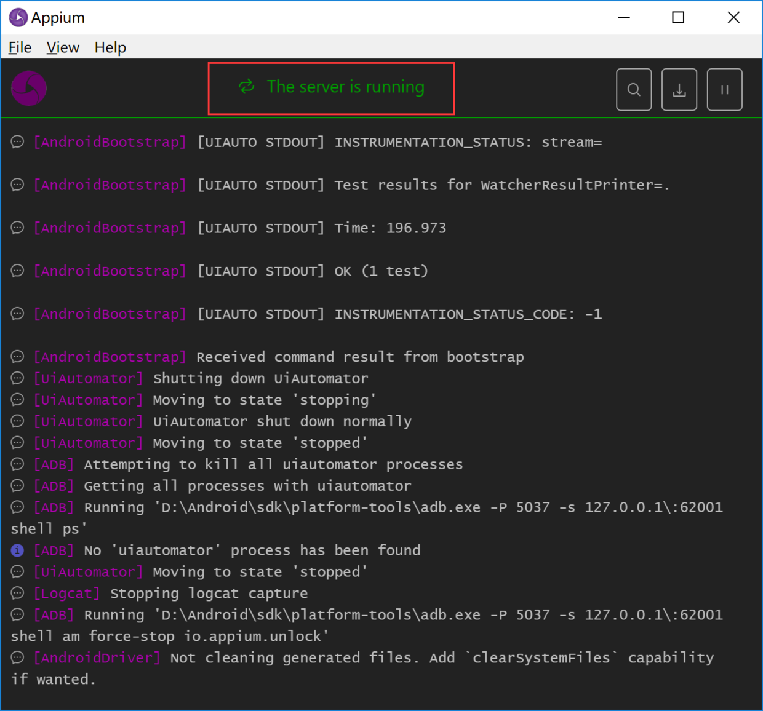The height and width of the screenshot is (711, 763).
Task: Click the 'shell ps' log line text
Action: (49, 530)
